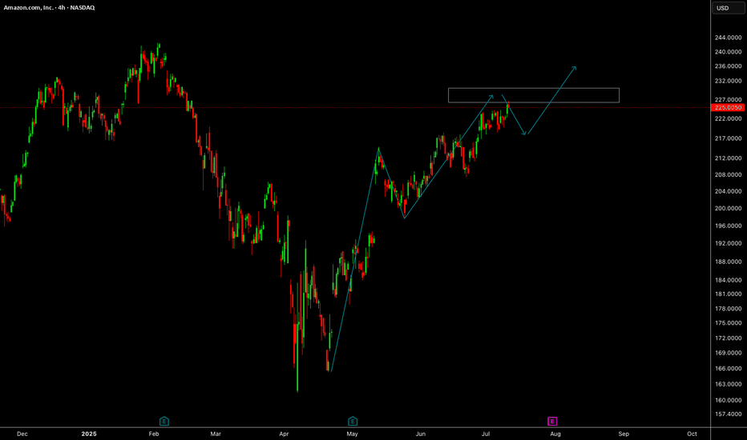Click the 192.0000 price axis label
Image resolution: width=747 pixels, height=440 pixels.
728,243
